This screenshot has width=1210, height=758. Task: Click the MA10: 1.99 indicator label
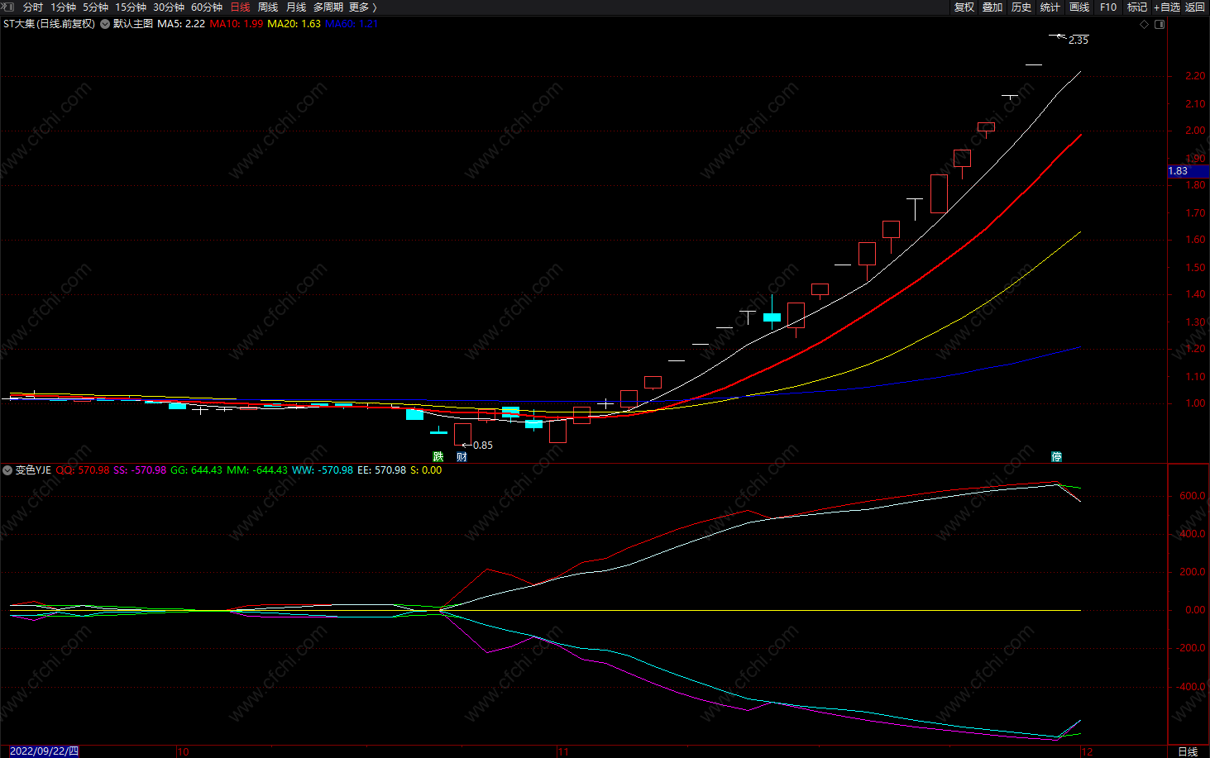(237, 24)
